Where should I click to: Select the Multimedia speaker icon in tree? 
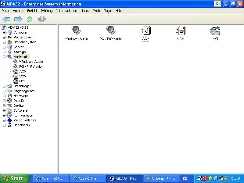tap(10, 57)
